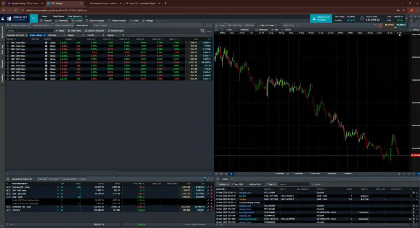Switch to the Product Library tab
The width and height of the screenshot is (420, 228).
tap(100, 25)
